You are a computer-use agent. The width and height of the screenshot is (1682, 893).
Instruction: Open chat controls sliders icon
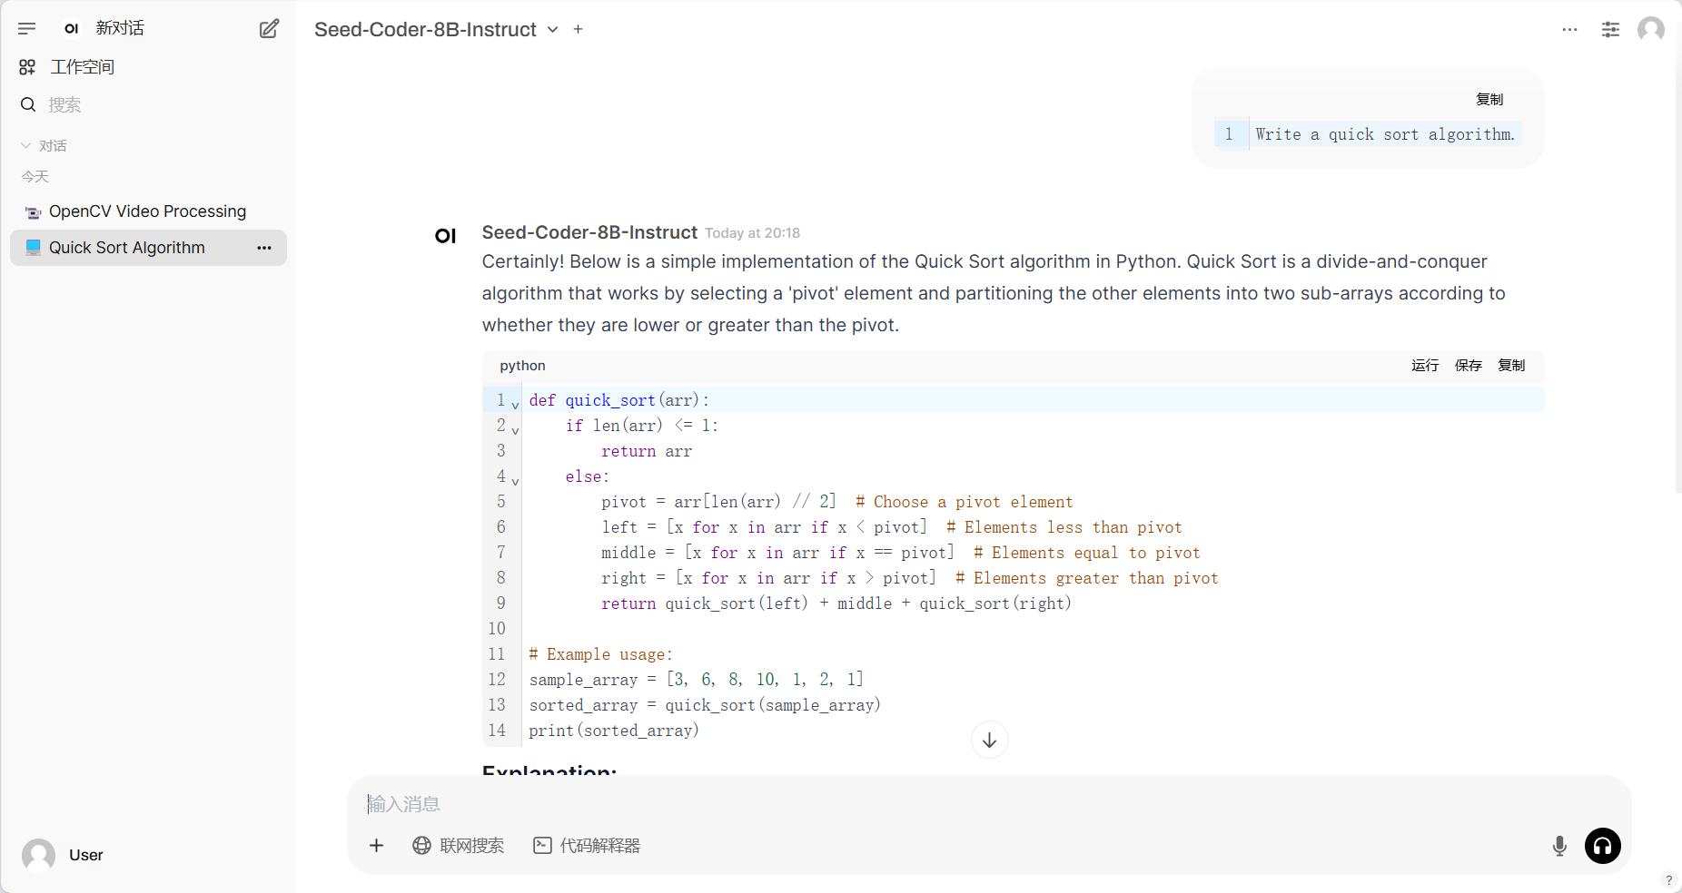click(x=1610, y=29)
